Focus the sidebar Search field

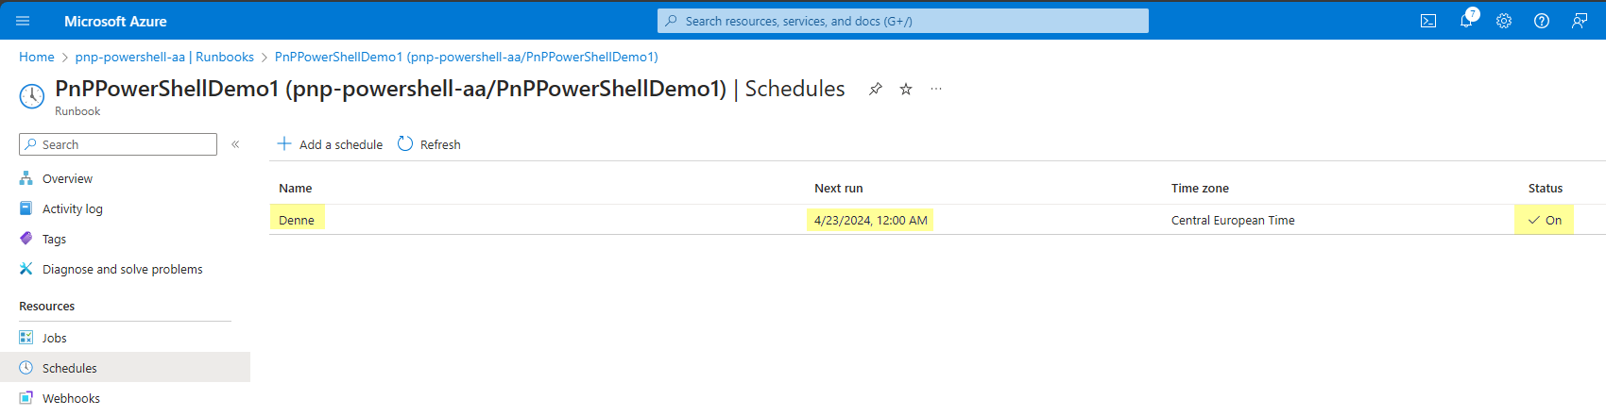click(x=118, y=144)
